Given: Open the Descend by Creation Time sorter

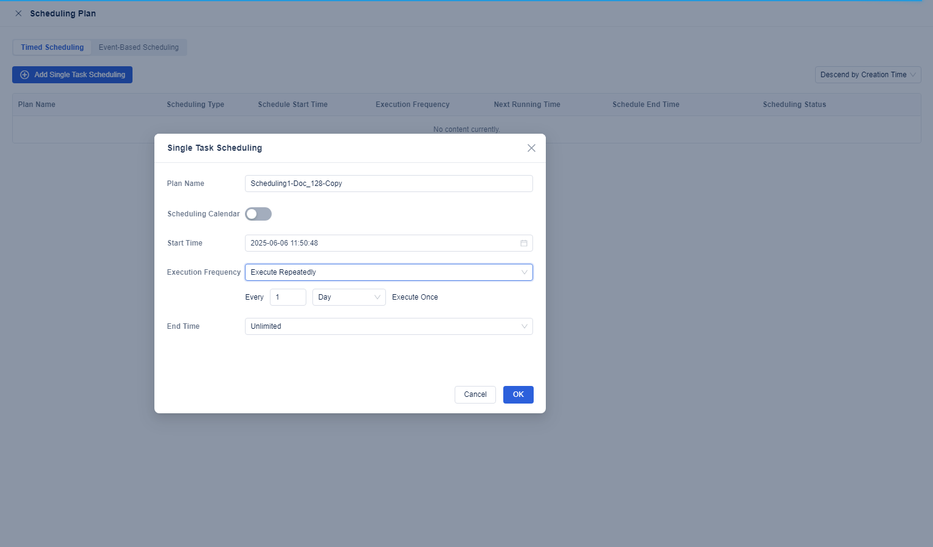Looking at the screenshot, I should 868,75.
